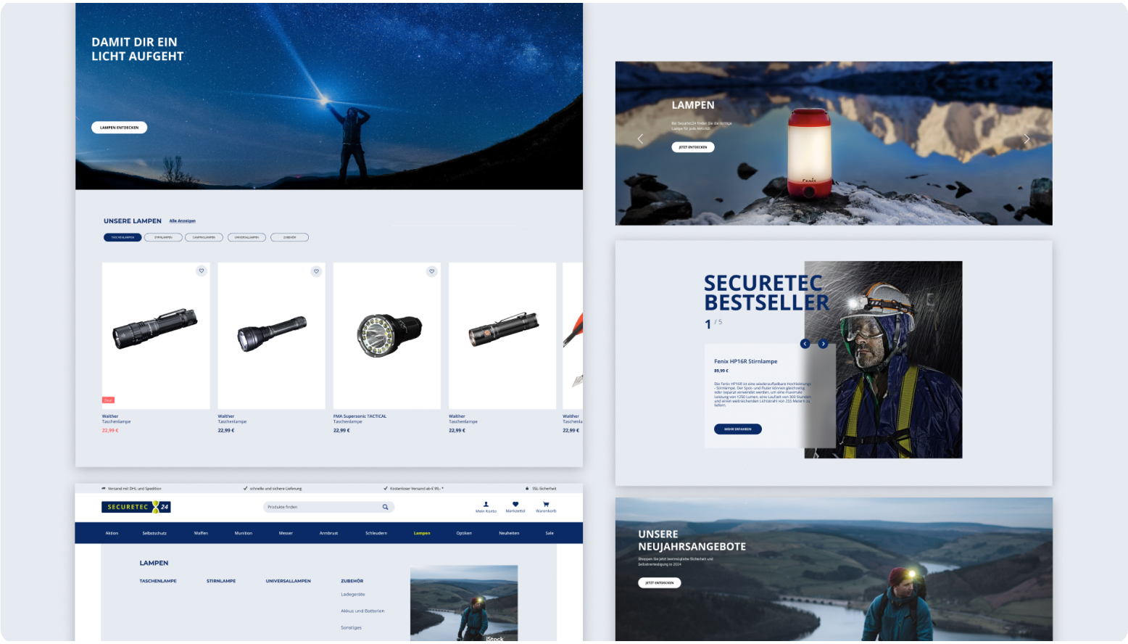Show previous bestseller with left round arrow
This screenshot has width=1128, height=644.
805,344
